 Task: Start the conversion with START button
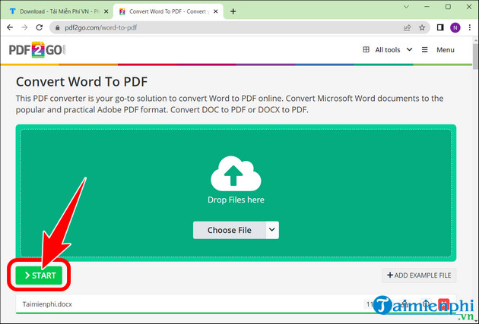coord(39,275)
